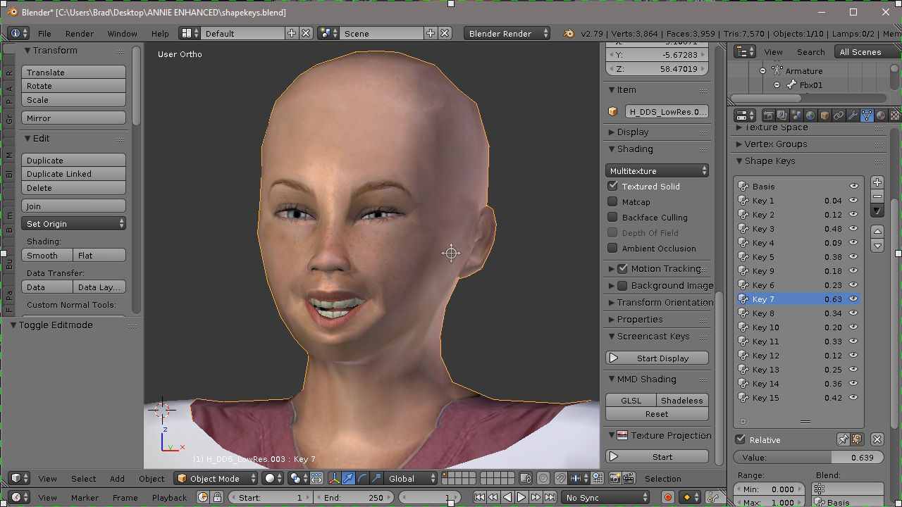Open the Object properties tab (orange cube)
The height and width of the screenshot is (507, 902).
(824, 115)
